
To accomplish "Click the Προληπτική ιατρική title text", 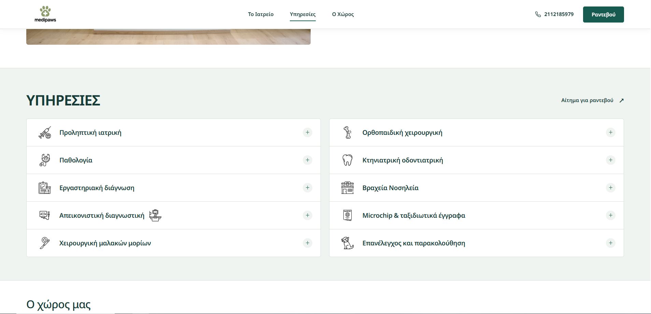I will click(90, 132).
